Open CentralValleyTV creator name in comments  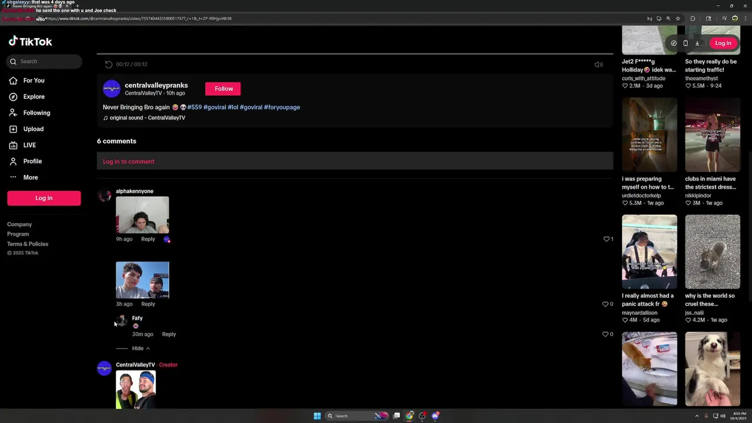tap(135, 365)
